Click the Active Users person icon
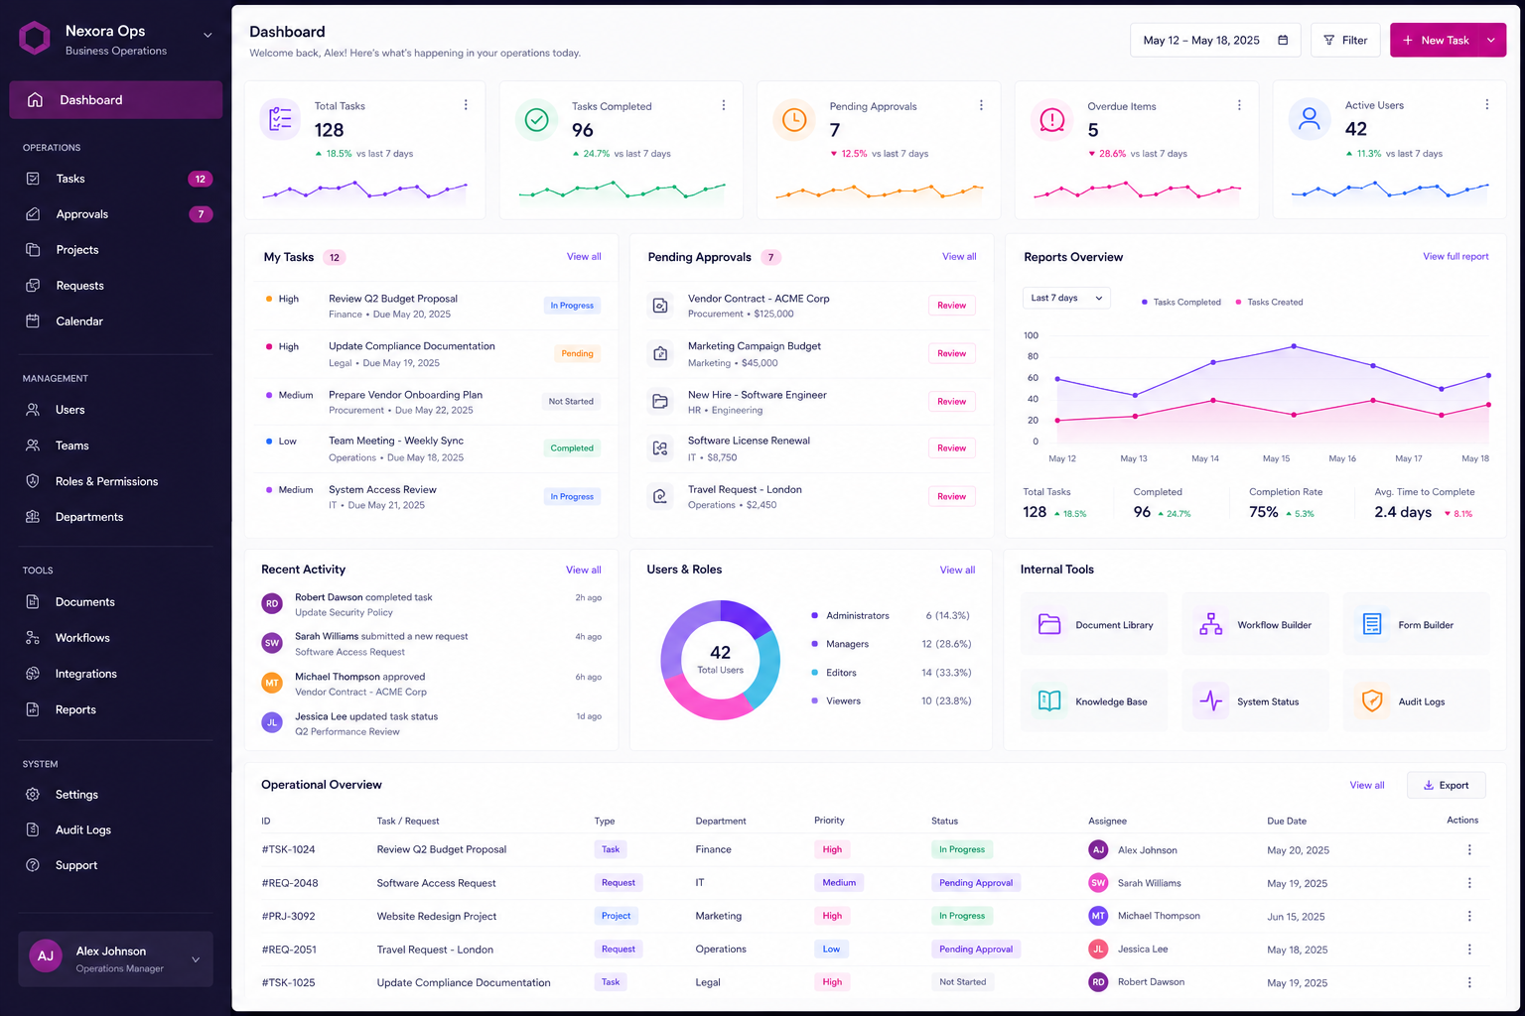The width and height of the screenshot is (1525, 1016). click(1310, 119)
